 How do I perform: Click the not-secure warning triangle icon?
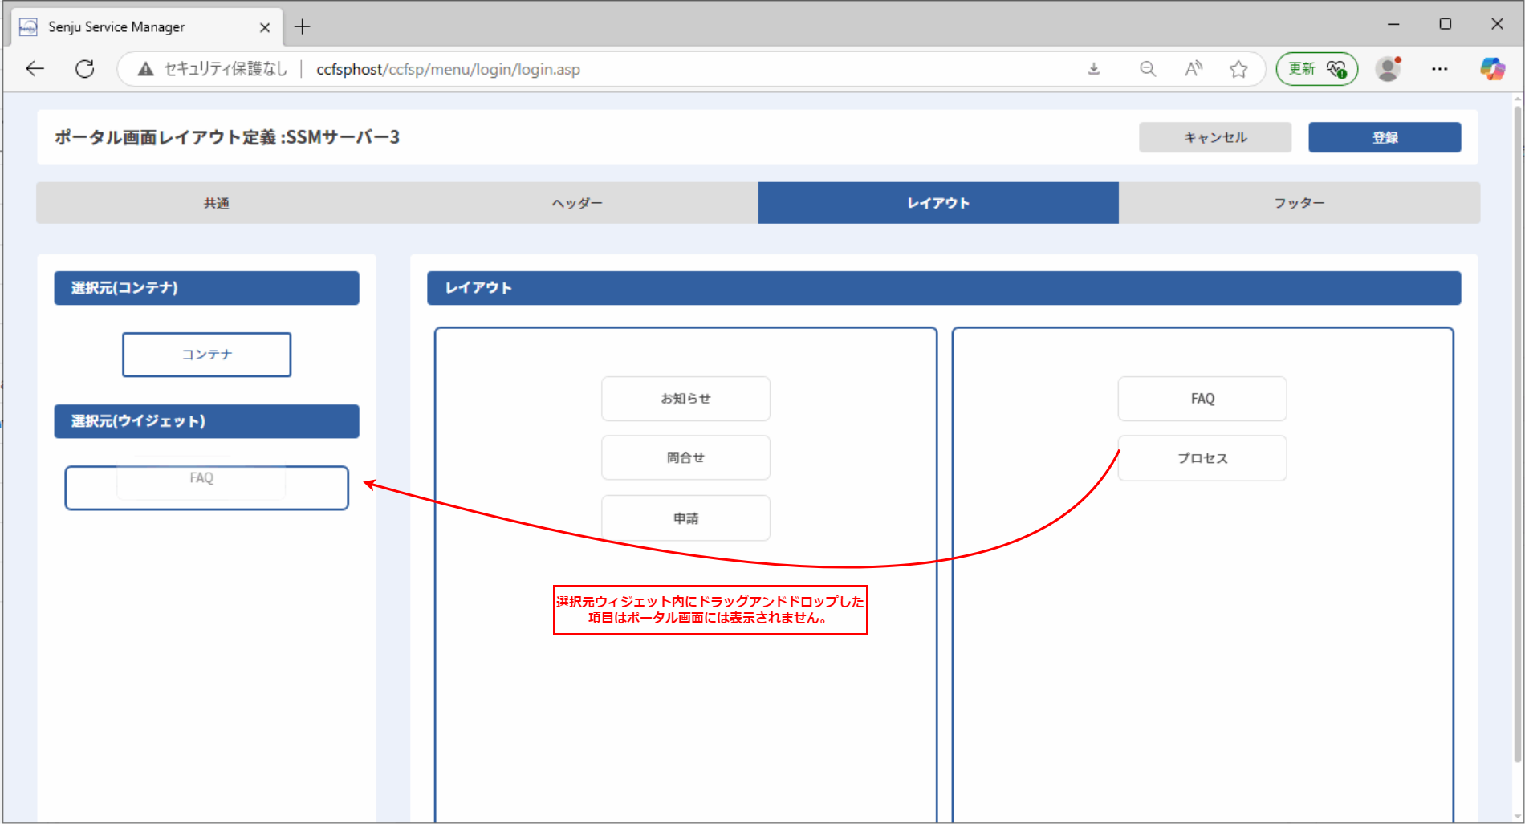coord(145,69)
